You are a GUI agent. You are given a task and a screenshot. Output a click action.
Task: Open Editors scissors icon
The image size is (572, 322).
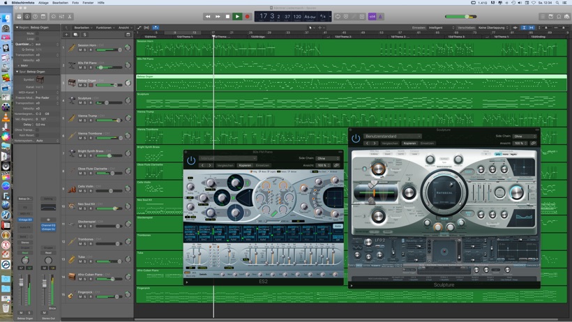(x=69, y=17)
